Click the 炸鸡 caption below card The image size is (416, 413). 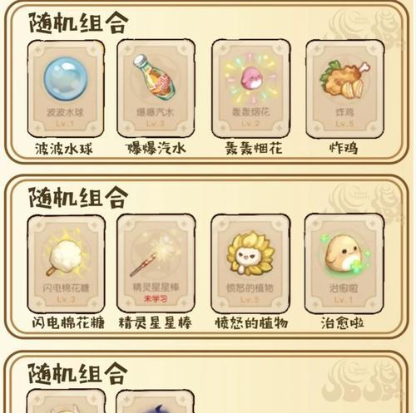pos(344,149)
